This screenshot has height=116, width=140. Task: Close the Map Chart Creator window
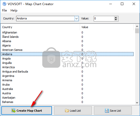pos(134,4)
